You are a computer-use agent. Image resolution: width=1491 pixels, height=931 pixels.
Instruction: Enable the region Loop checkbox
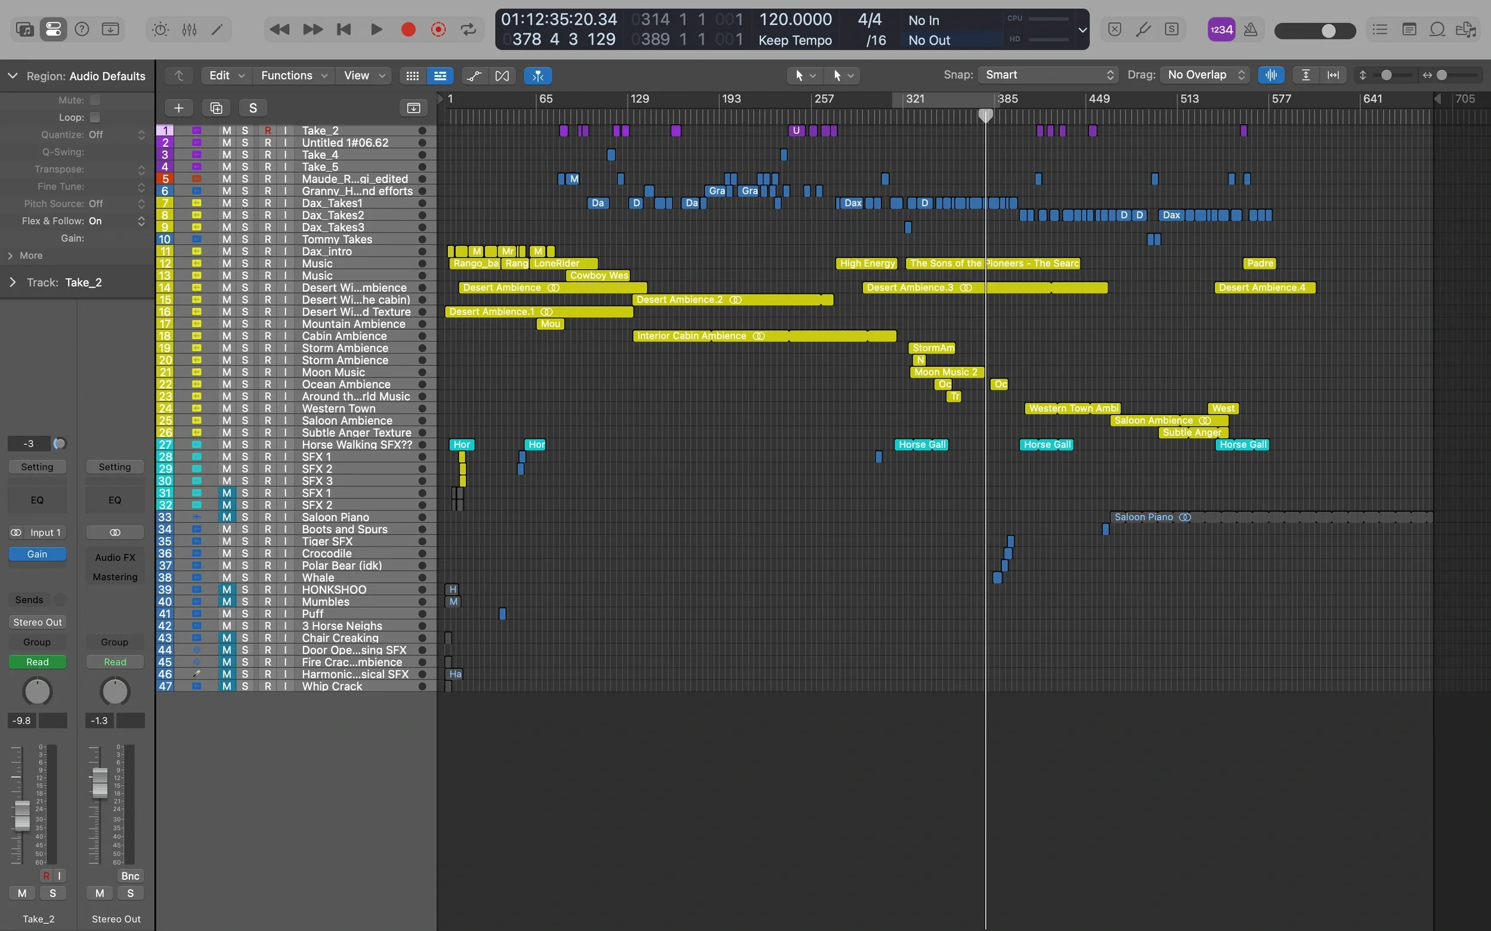click(95, 117)
